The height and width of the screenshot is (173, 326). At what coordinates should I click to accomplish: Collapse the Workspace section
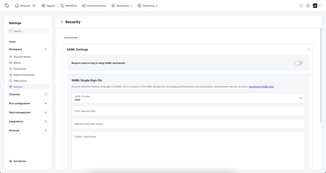pos(45,49)
